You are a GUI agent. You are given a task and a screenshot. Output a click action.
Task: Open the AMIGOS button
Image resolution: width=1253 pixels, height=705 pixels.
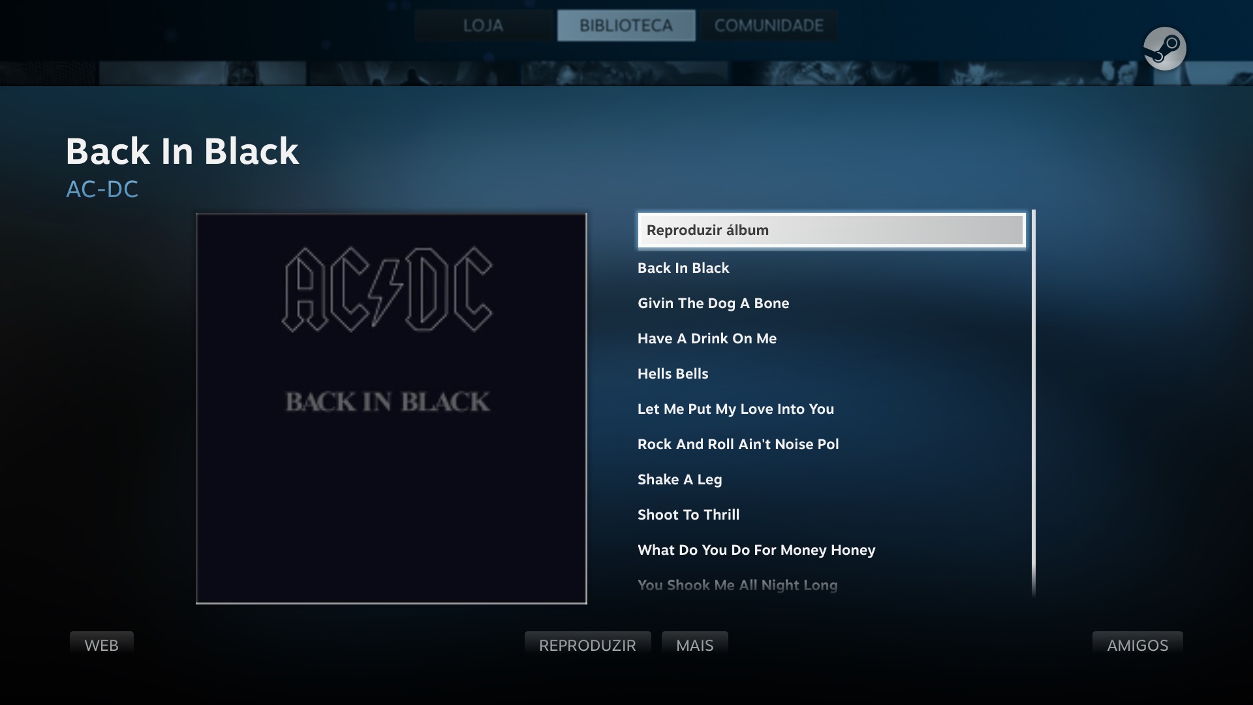(1137, 645)
